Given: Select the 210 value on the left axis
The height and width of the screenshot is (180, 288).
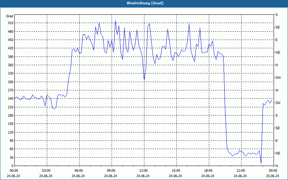Looking at the screenshot, I should pos(10,107).
